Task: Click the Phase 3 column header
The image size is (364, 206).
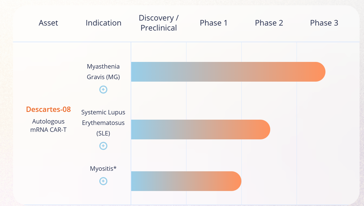Action: coord(324,23)
